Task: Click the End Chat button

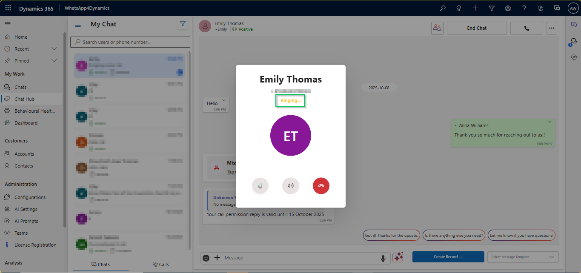Action: [x=476, y=28]
